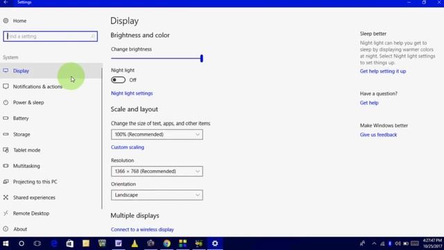This screenshot has width=444, height=250.
Task: Click the Notifications speech bubble icon
Action: [x=6, y=86]
